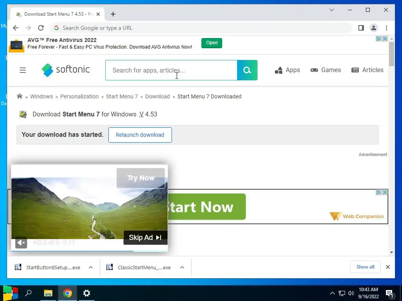Go to Windows breadcrumb
The height and width of the screenshot is (301, 402).
tap(42, 96)
